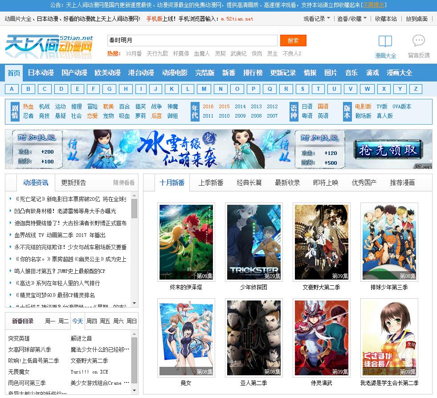The image size is (437, 398).
Task: Open the 留言反馈 chat bubble icon
Action: (419, 41)
